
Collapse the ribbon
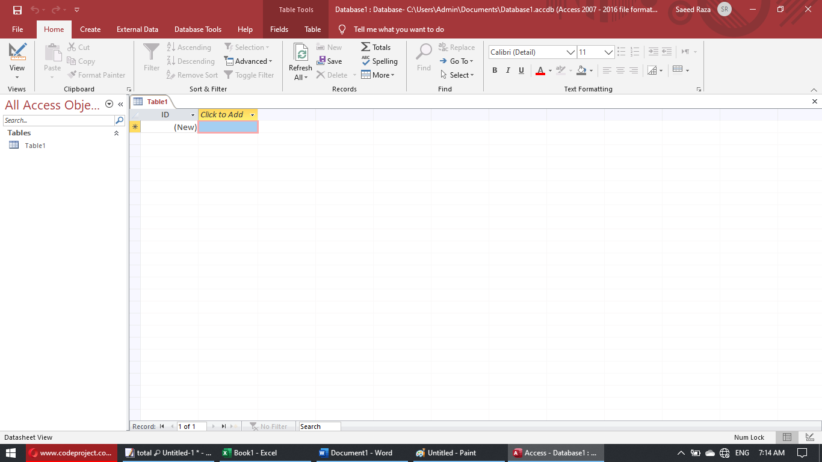tap(814, 89)
